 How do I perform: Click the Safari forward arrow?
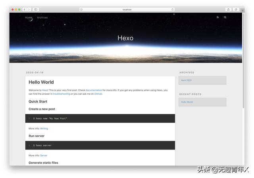[x=29, y=9]
